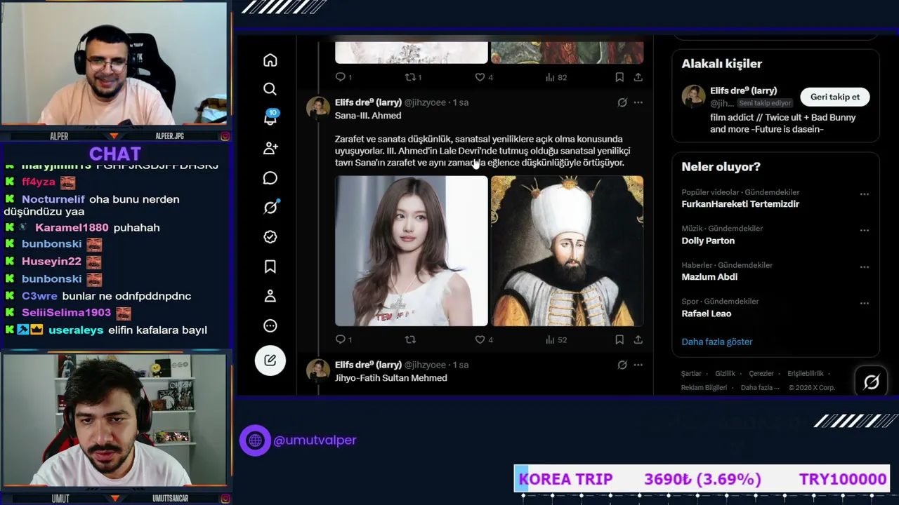899x505 pixels.
Task: Open Grok from the left sidebar
Action: [270, 208]
